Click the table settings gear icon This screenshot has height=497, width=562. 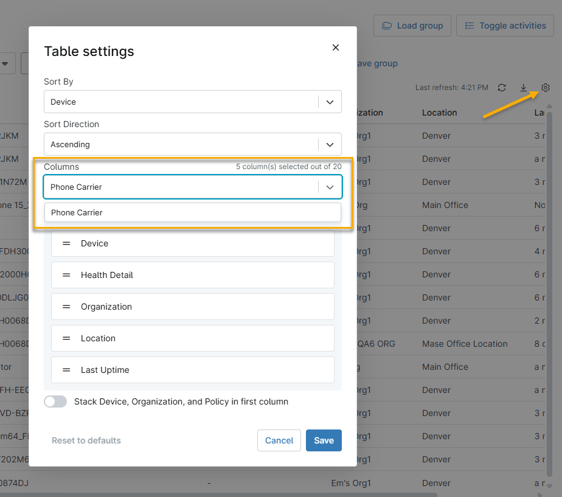[x=546, y=88]
